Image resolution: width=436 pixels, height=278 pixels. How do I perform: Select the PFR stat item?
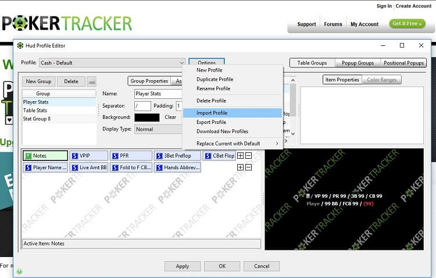tap(131, 155)
